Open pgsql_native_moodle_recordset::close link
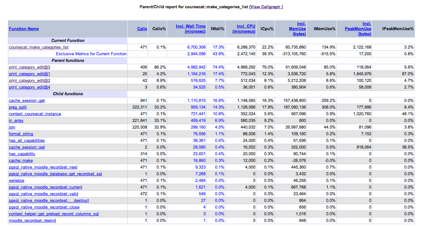Screen dimensions: 423x226 [44, 207]
